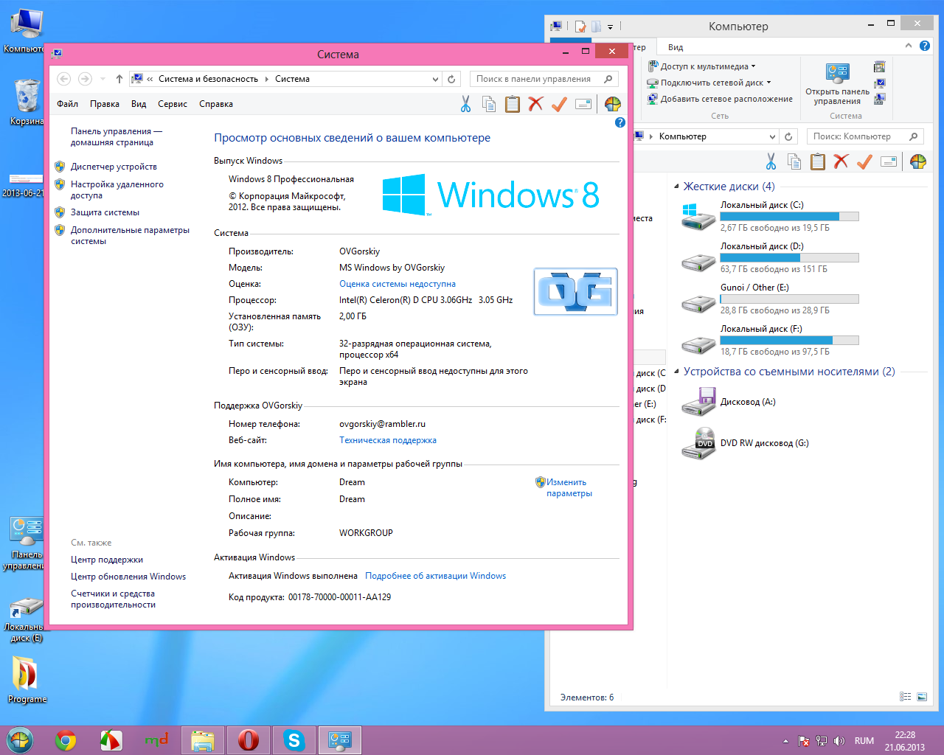Click the colorful shell settings icon in the Система toolbar
The height and width of the screenshot is (755, 944).
tap(612, 104)
